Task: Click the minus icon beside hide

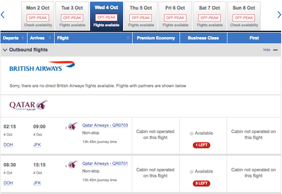Action: (x=275, y=50)
